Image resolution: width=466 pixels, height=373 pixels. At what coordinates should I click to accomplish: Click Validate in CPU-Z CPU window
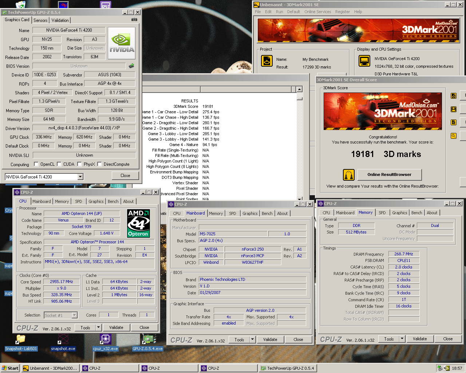point(116,327)
